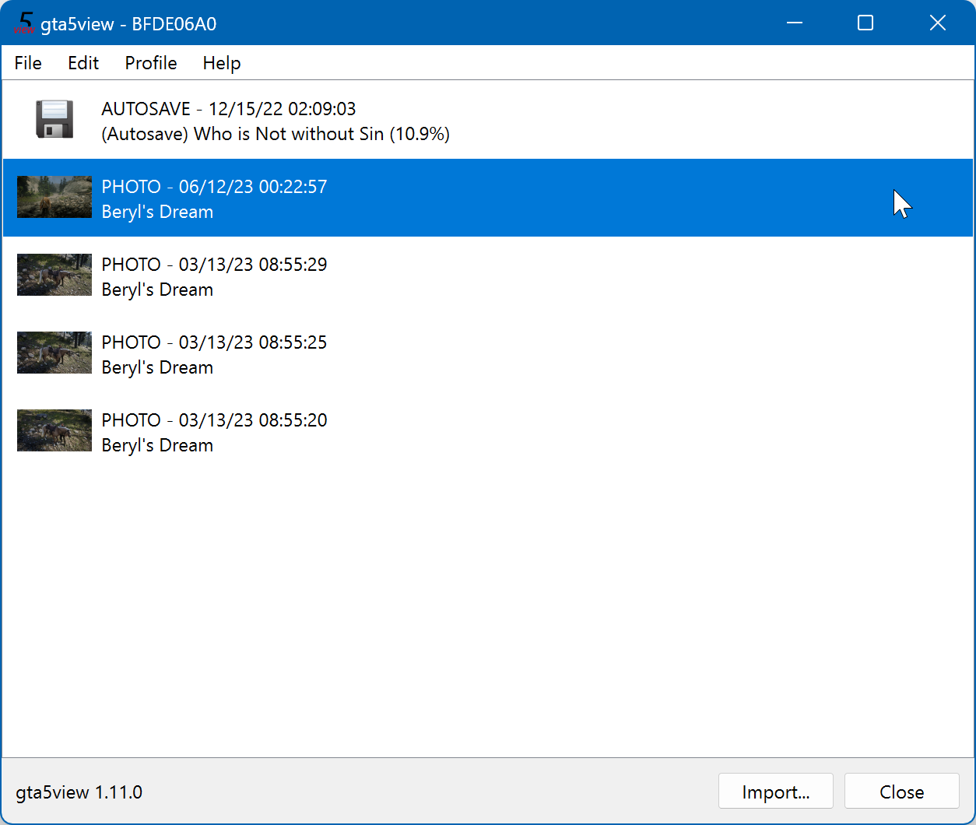This screenshot has width=976, height=825.
Task: Click text '(Autosave) Who is Not without Sin (10.9%)'
Action: [276, 134]
